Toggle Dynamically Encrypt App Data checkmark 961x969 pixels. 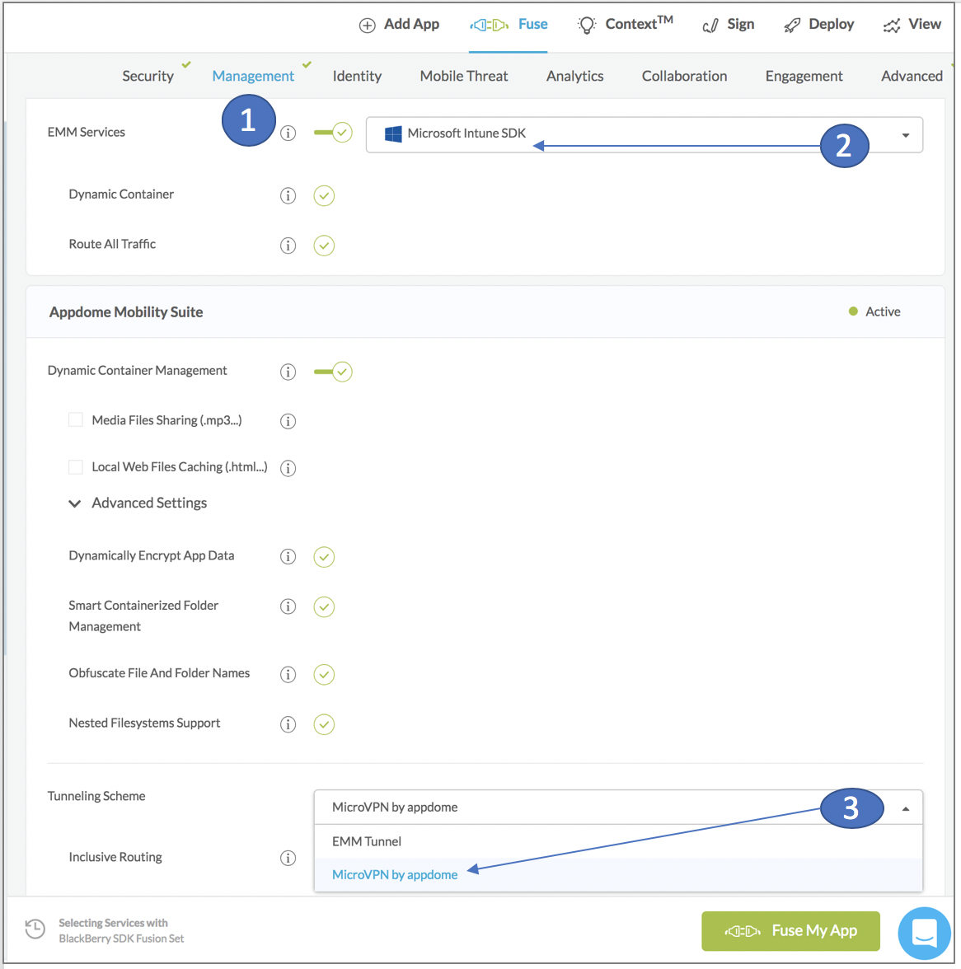click(x=324, y=557)
